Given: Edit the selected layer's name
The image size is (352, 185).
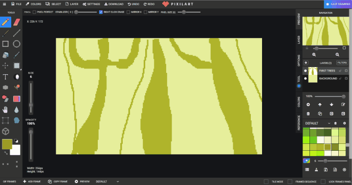Looking at the screenshot, I should tap(343, 105).
